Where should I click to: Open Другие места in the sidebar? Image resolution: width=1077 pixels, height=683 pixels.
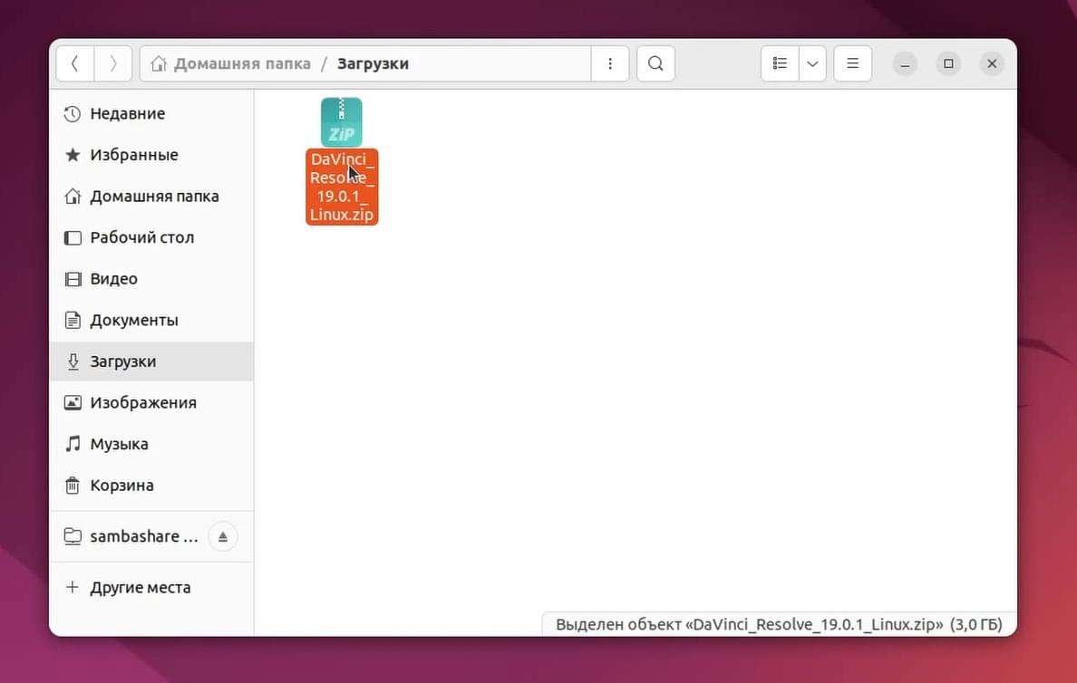151,588
